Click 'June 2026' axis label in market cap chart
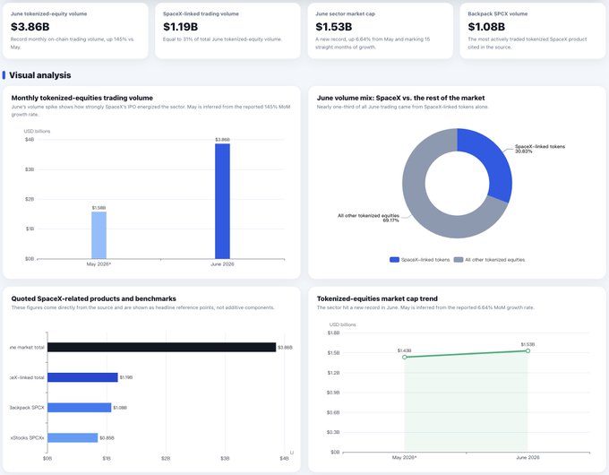This screenshot has height=475, width=609. (528, 457)
